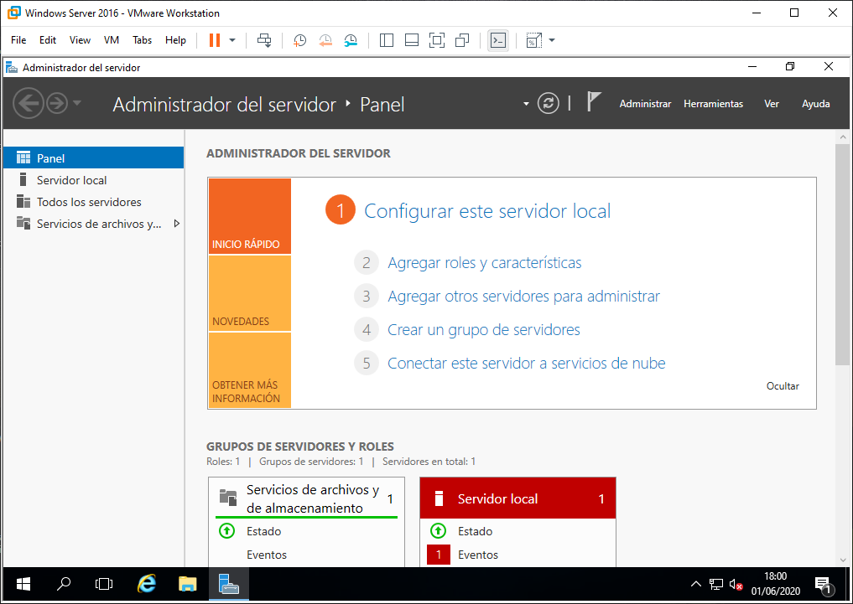The height and width of the screenshot is (604, 853).
Task: Enter VMware full screen mode
Action: click(x=436, y=40)
